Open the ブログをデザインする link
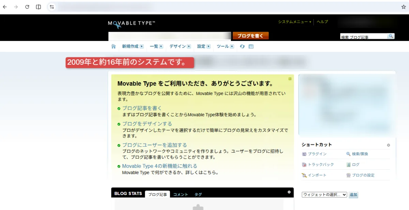Screen dimensions: 409x210 click(x=147, y=124)
